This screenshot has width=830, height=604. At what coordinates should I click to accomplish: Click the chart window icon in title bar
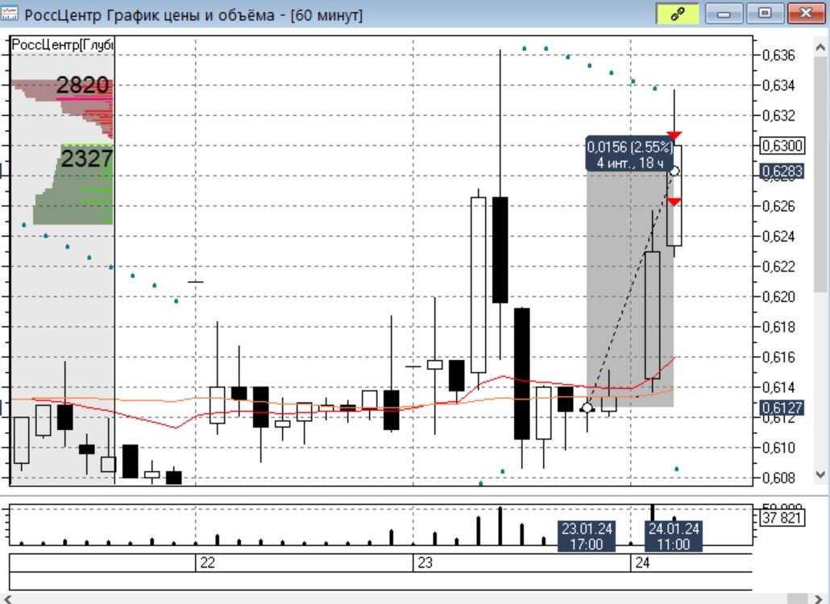9,14
